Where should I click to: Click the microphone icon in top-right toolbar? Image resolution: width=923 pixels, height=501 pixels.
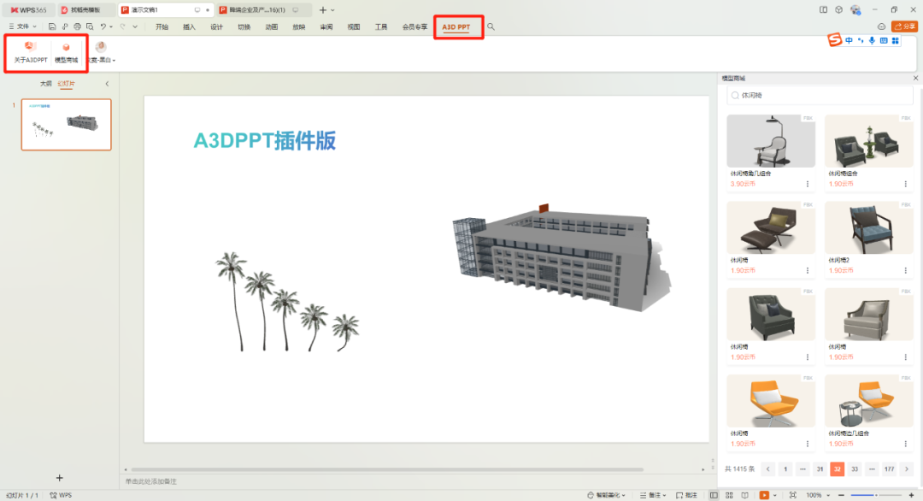point(872,38)
